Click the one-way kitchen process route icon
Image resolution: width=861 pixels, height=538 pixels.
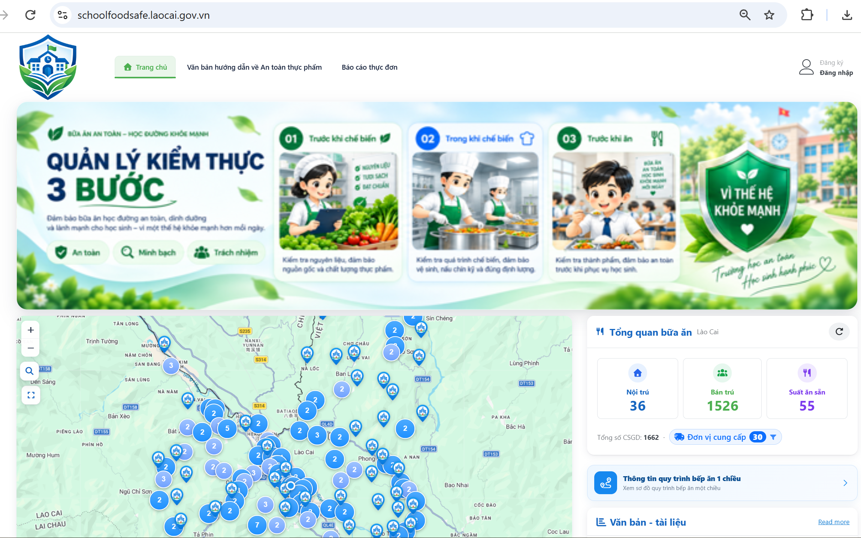pyautogui.click(x=605, y=483)
